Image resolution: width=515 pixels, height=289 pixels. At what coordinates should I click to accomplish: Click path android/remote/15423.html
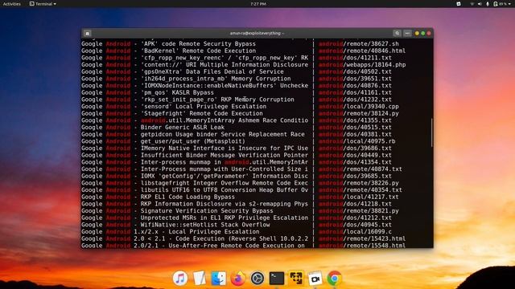pyautogui.click(x=362, y=238)
